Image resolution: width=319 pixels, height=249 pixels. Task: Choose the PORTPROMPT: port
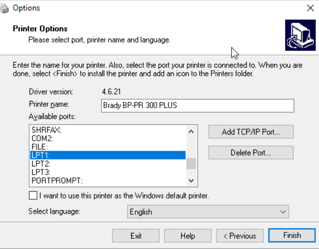(x=57, y=180)
